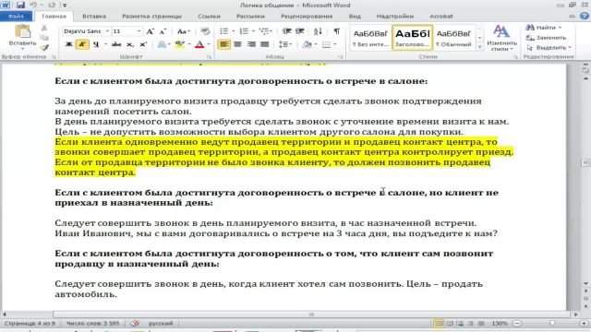
Task: Decrease paragraph indent
Action: 287,31
